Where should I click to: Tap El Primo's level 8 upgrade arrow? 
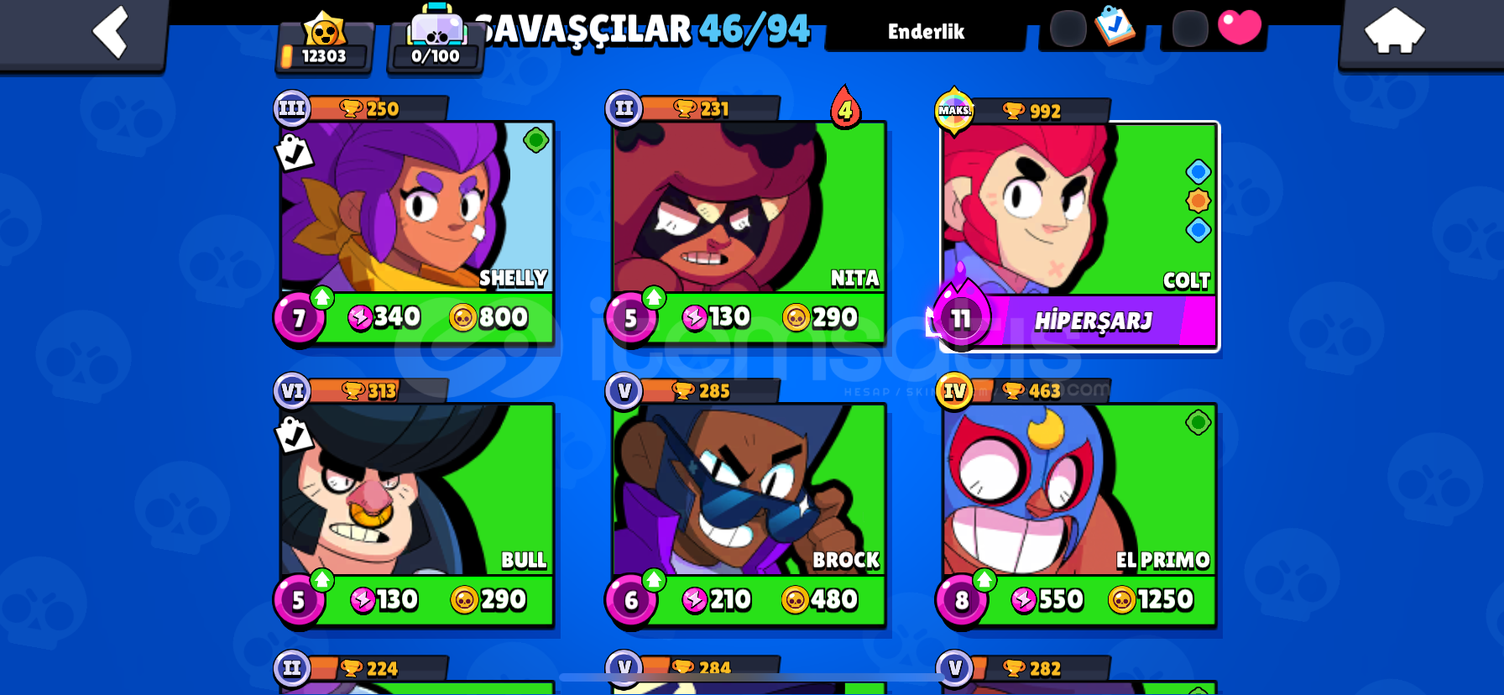coord(984,580)
